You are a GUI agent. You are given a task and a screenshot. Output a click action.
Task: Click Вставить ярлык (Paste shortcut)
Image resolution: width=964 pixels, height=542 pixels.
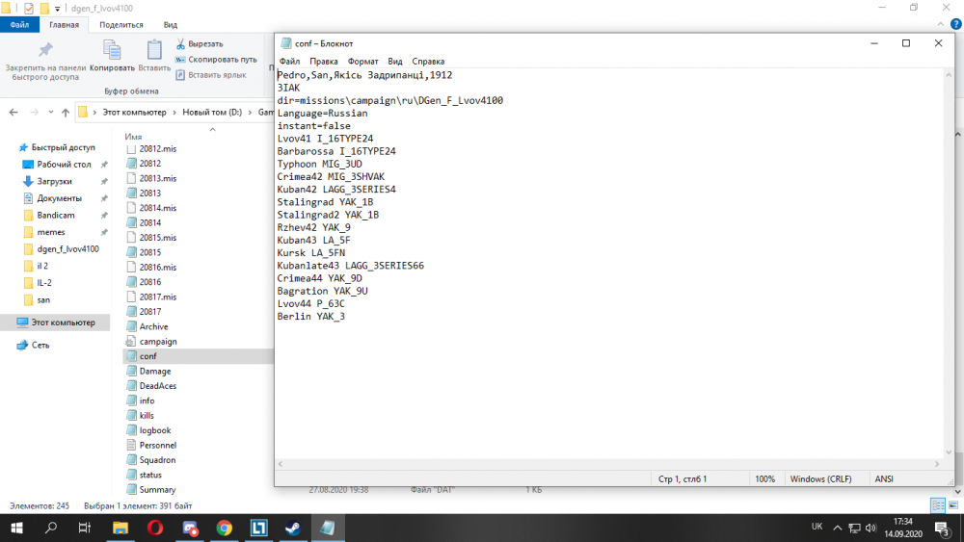(211, 75)
